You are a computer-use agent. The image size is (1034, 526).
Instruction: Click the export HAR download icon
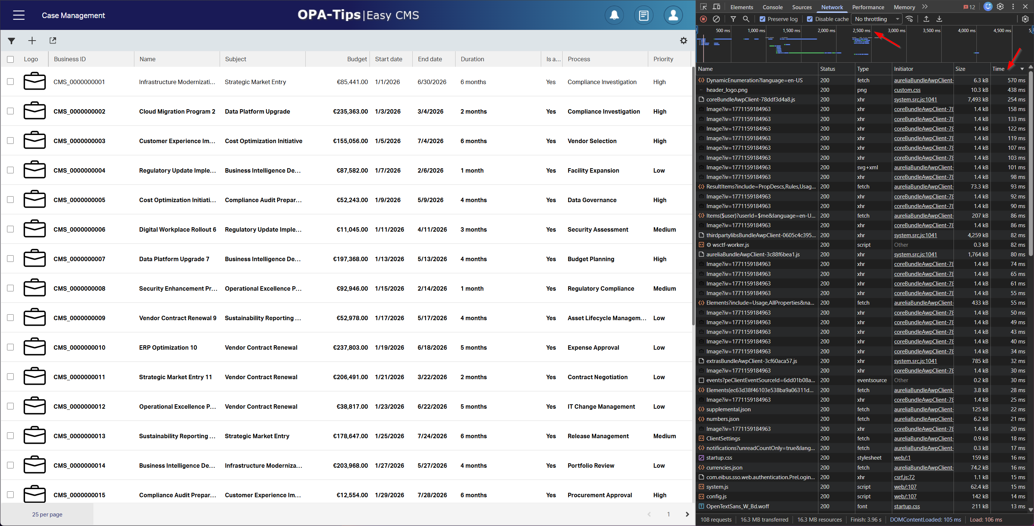pos(939,19)
